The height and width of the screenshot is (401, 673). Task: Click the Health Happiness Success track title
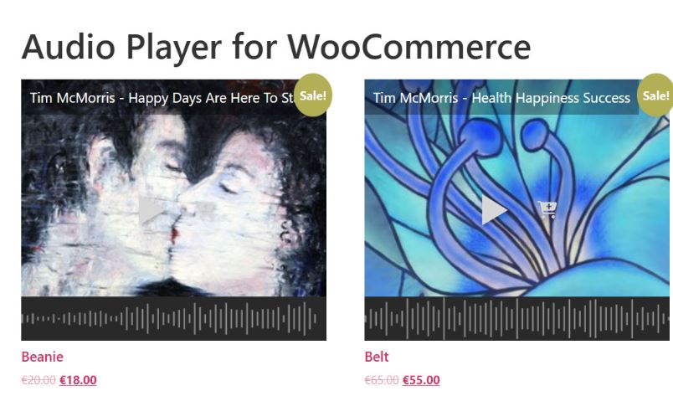pyautogui.click(x=501, y=98)
